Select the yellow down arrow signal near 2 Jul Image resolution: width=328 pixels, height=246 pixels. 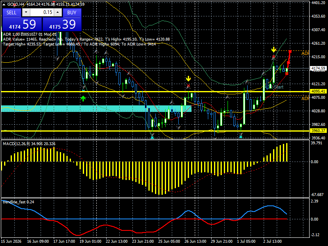(273, 50)
